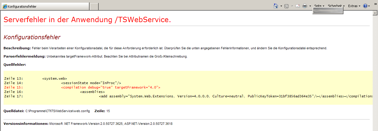Open the Sicherheit menu

click(336, 6)
